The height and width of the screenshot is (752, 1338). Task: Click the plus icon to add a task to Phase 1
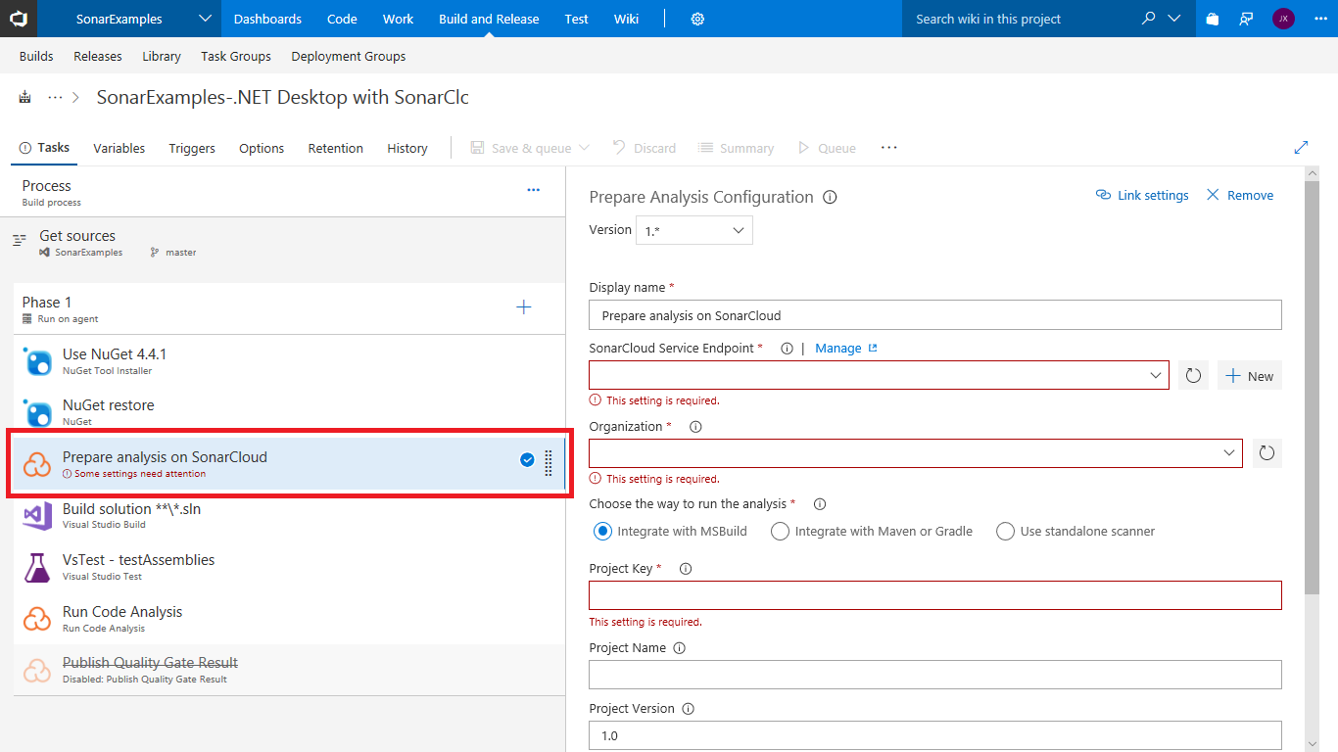[x=524, y=307]
